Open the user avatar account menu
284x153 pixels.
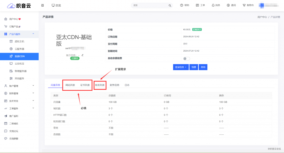(x=269, y=6)
